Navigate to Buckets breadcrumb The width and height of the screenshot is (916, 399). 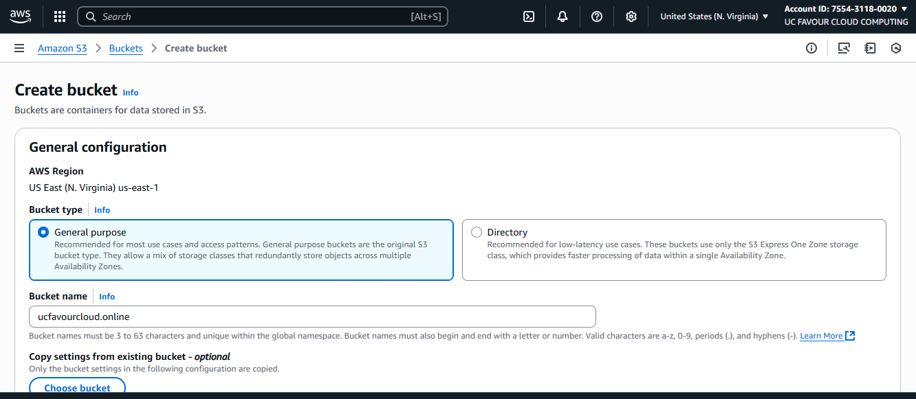126,48
